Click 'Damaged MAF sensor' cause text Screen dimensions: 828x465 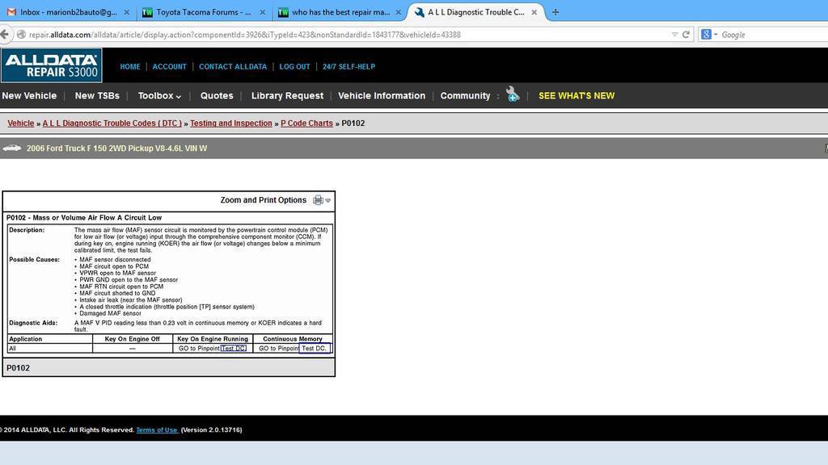tap(110, 314)
